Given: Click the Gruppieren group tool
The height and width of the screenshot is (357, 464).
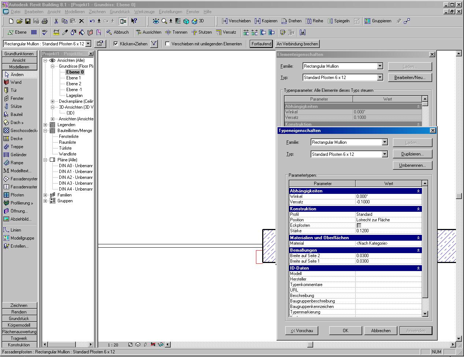Looking at the screenshot, I should 378,21.
